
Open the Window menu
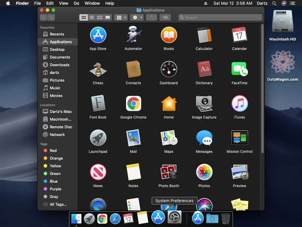click(x=92, y=3)
